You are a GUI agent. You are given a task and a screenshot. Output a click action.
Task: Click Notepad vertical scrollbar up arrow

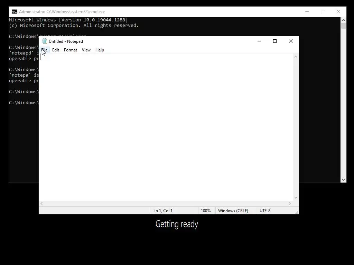pyautogui.click(x=296, y=57)
